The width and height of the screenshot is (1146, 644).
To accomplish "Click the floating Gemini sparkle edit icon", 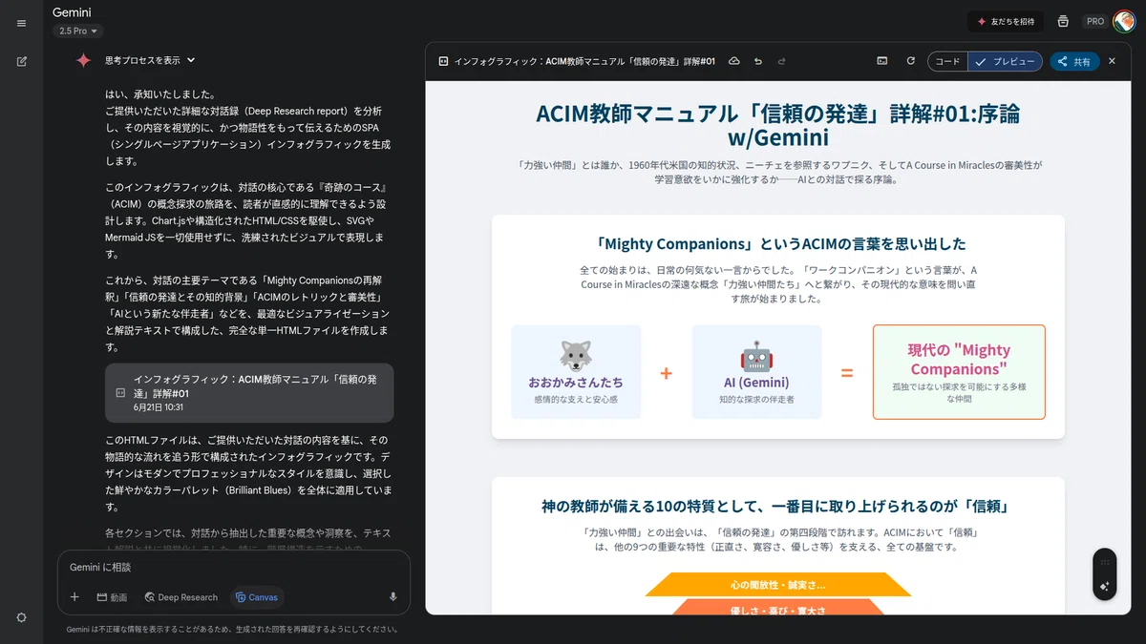I will click(x=1105, y=587).
